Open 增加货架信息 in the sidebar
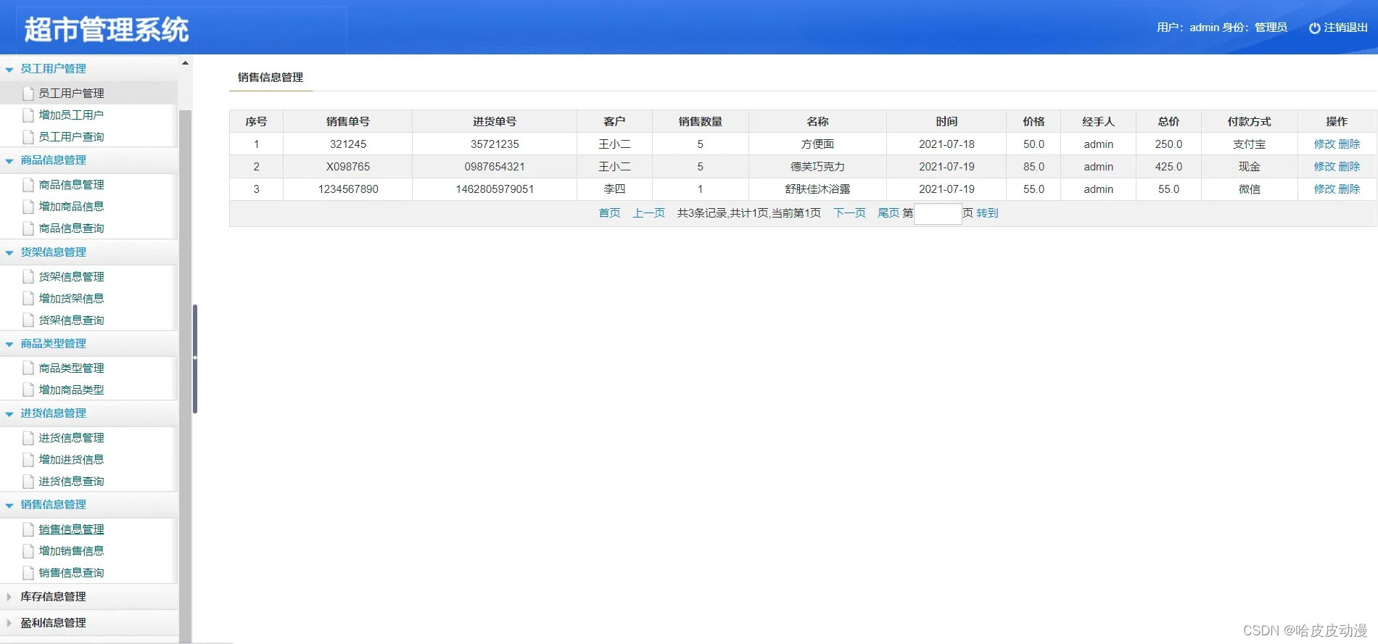 (71, 299)
